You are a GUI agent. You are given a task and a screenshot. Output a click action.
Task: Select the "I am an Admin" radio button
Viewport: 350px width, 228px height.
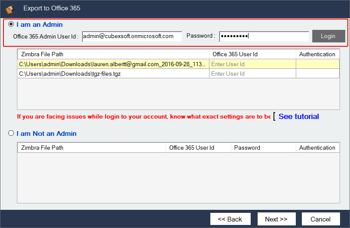pyautogui.click(x=11, y=25)
